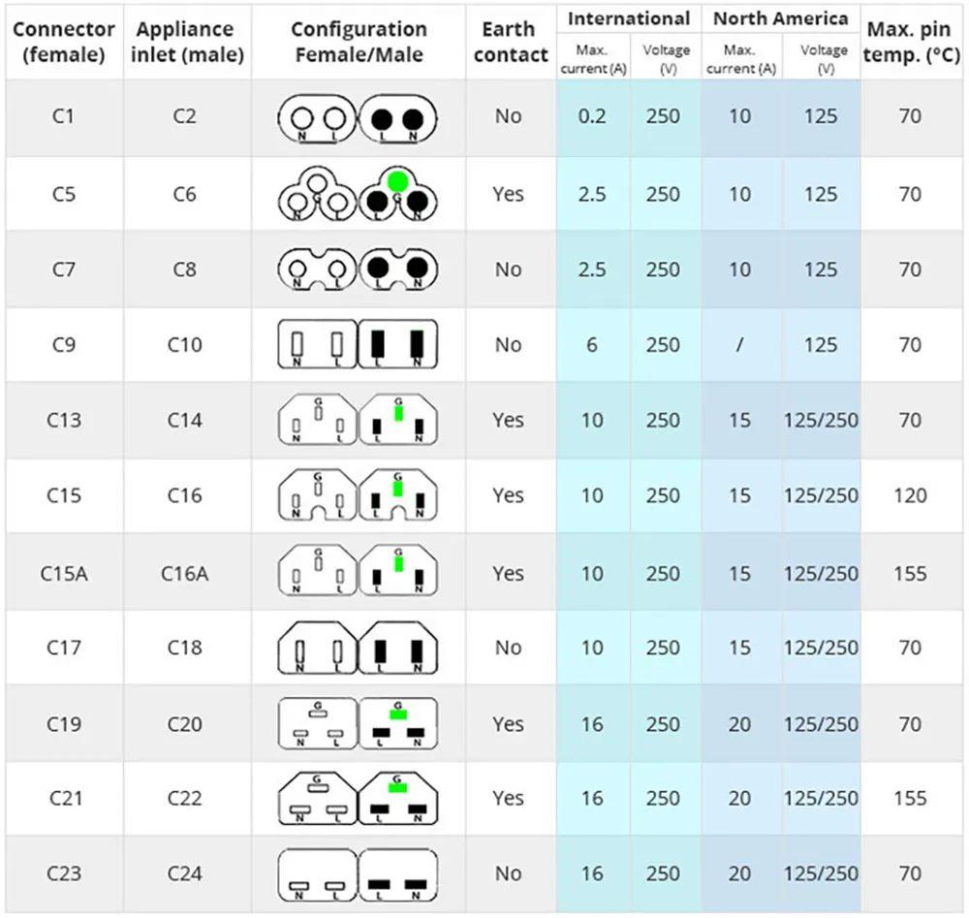This screenshot has height=918, width=969.
Task: Select the C7 female figure-8 connector diagram
Action: [x=317, y=270]
